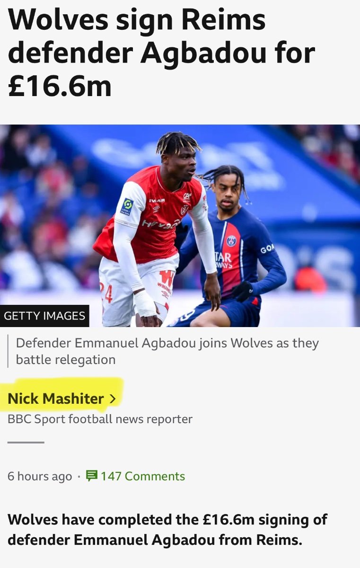
Task: Click the grey vertical bar beside caption
Action: point(8,351)
